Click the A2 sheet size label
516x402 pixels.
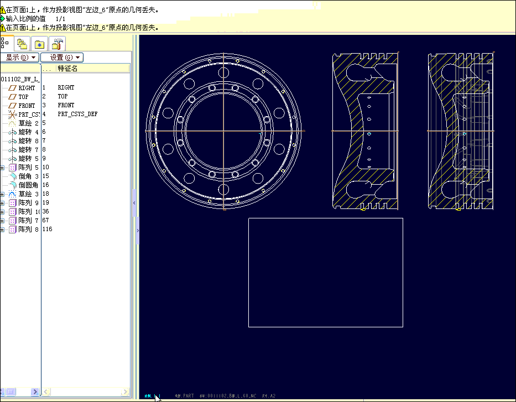(x=269, y=396)
